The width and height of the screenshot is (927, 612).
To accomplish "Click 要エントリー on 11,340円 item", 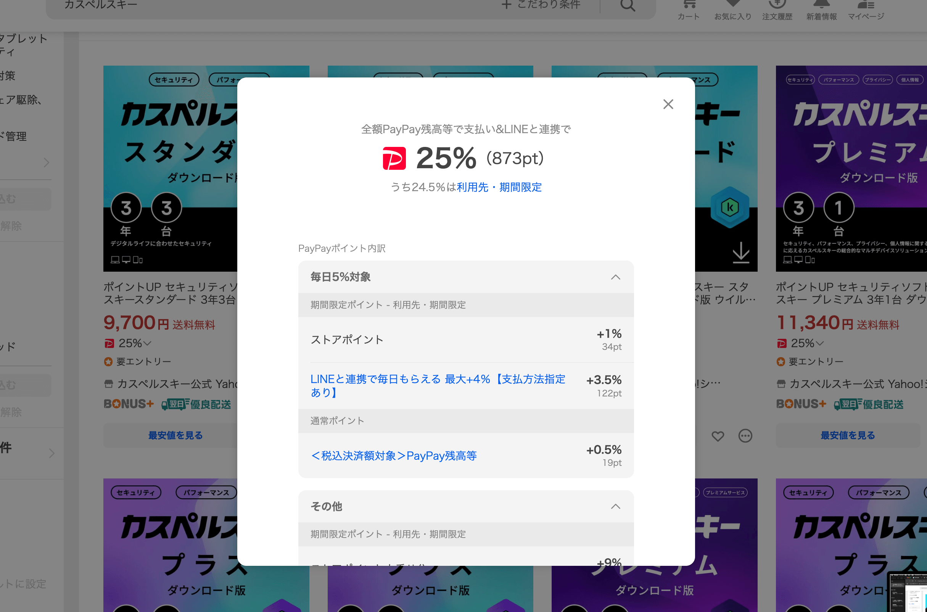I will point(810,361).
